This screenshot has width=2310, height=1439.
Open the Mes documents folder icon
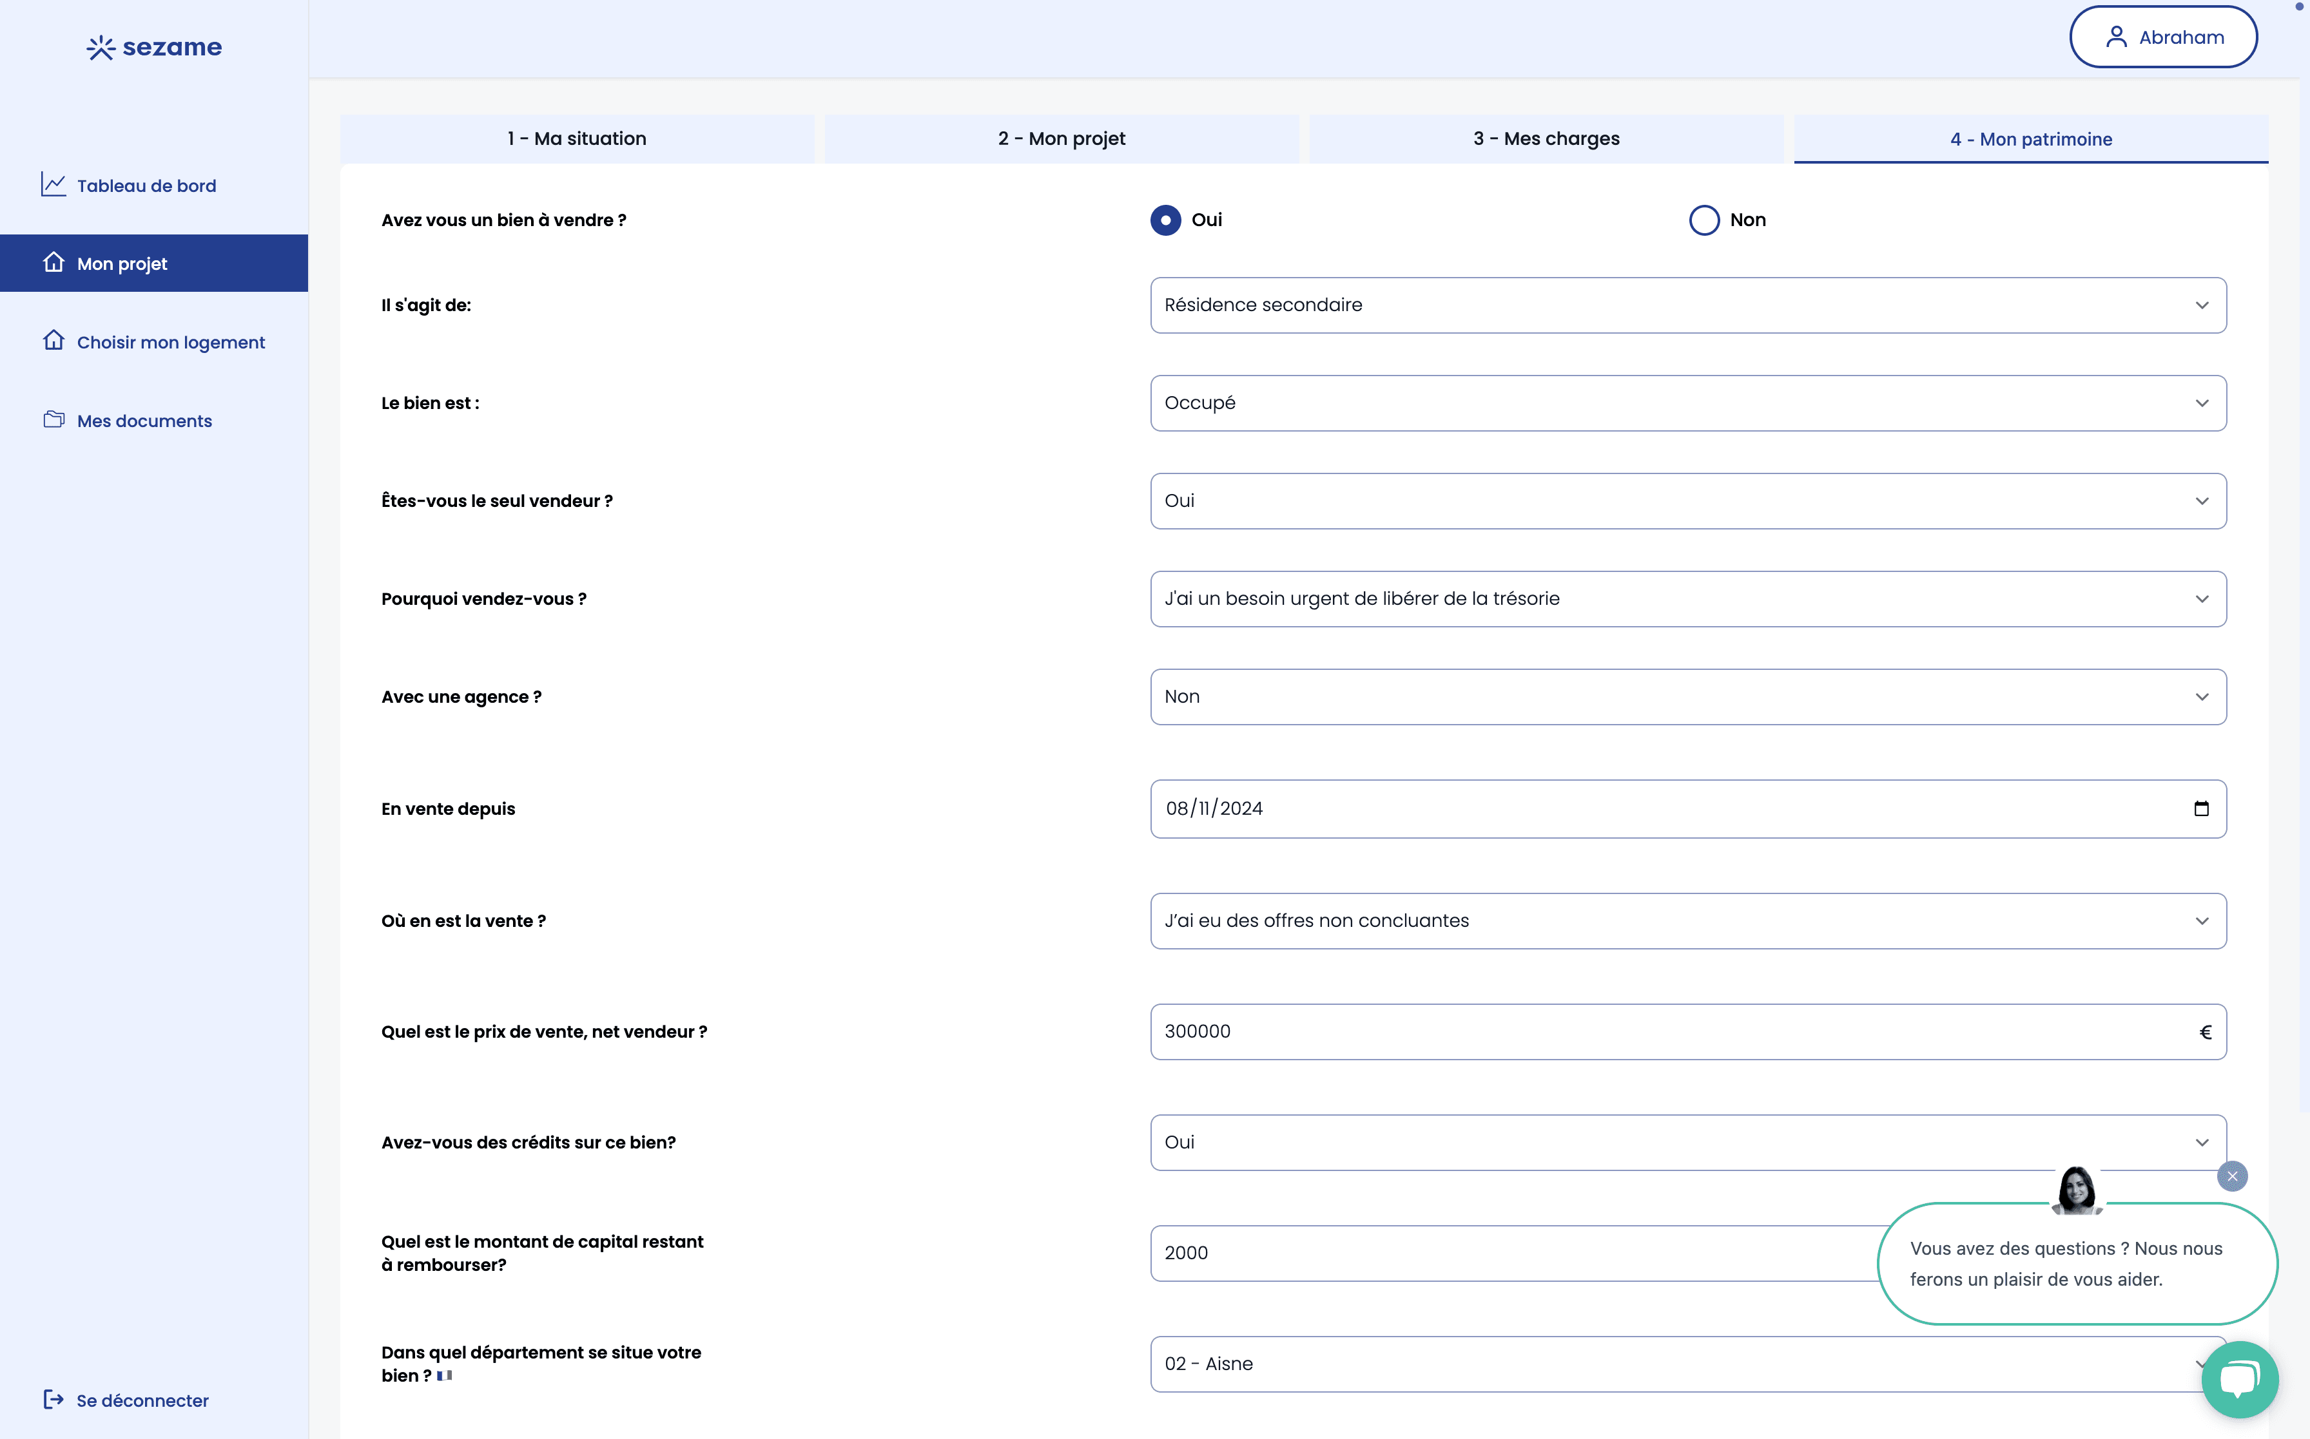[x=54, y=419]
